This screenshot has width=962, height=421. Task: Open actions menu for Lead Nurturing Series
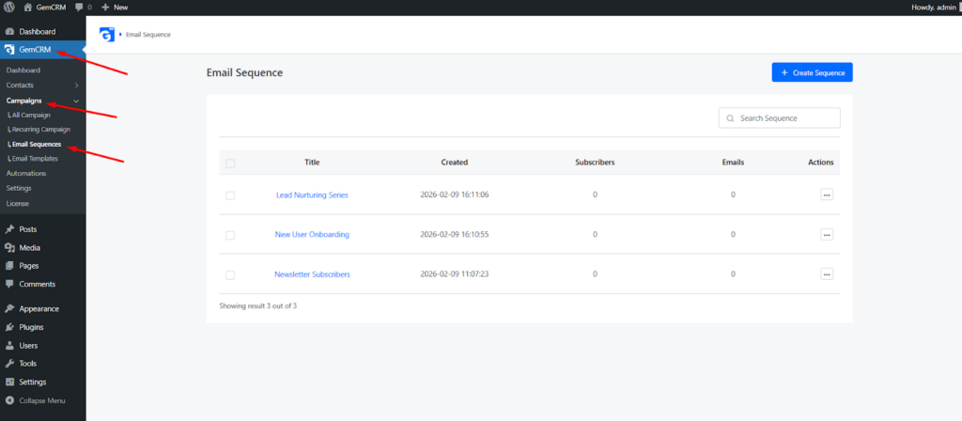827,195
